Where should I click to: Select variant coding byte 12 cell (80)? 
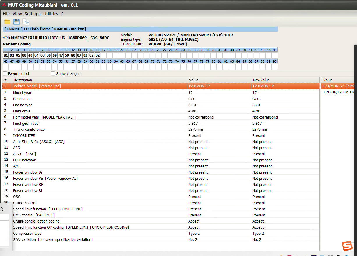pyautogui.click(x=73, y=55)
